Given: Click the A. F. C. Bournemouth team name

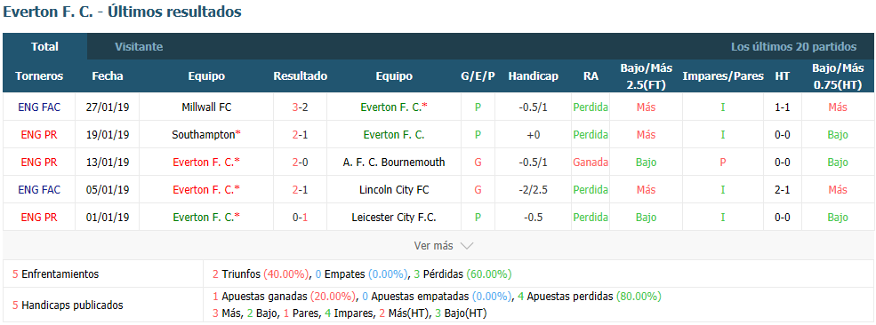Looking at the screenshot, I should pos(394,162).
